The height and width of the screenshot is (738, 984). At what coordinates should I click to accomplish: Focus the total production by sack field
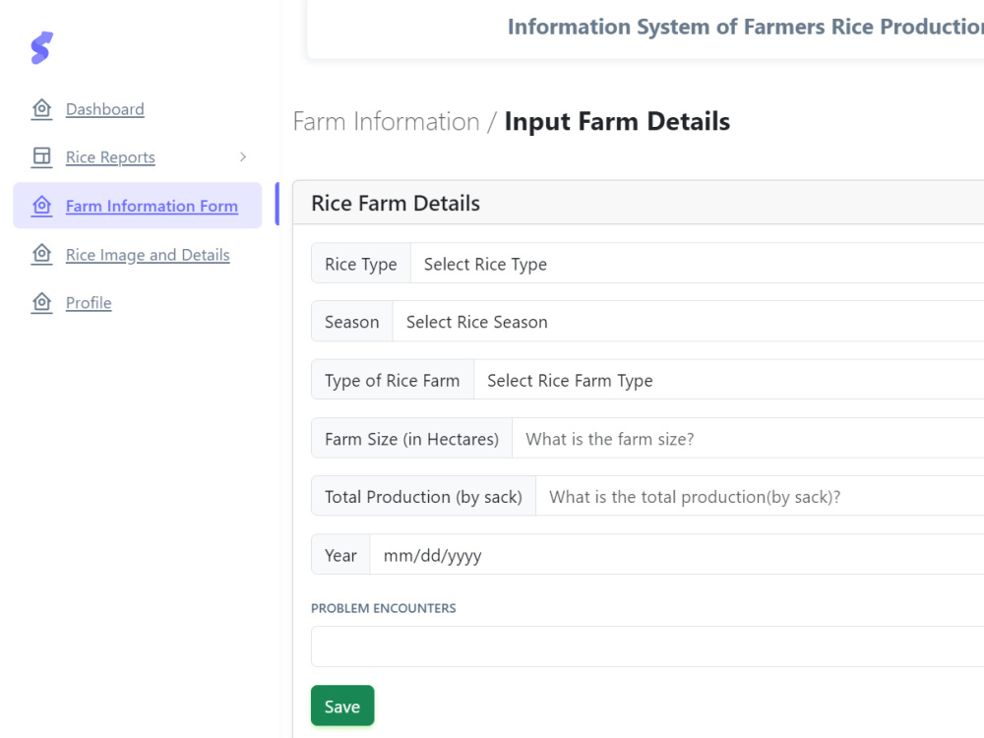coord(760,496)
